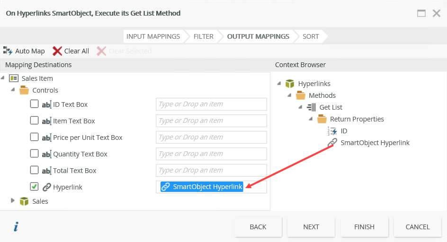Click the Auto Map icon
Viewport: 447px width, 242px height.
tap(8, 51)
